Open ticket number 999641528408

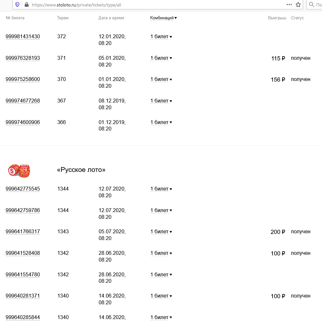coord(23,253)
